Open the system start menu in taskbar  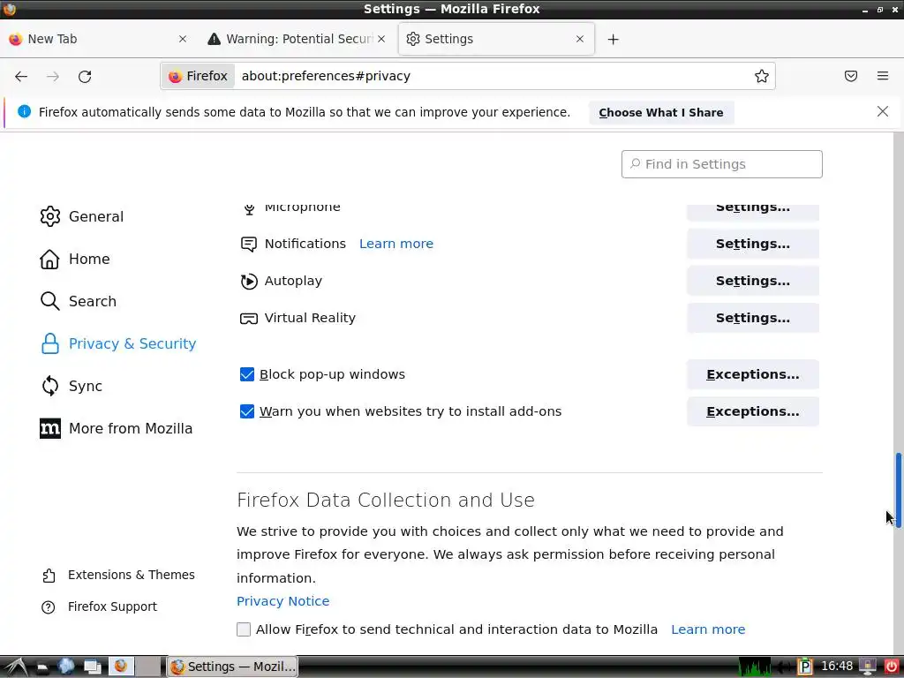point(15,667)
